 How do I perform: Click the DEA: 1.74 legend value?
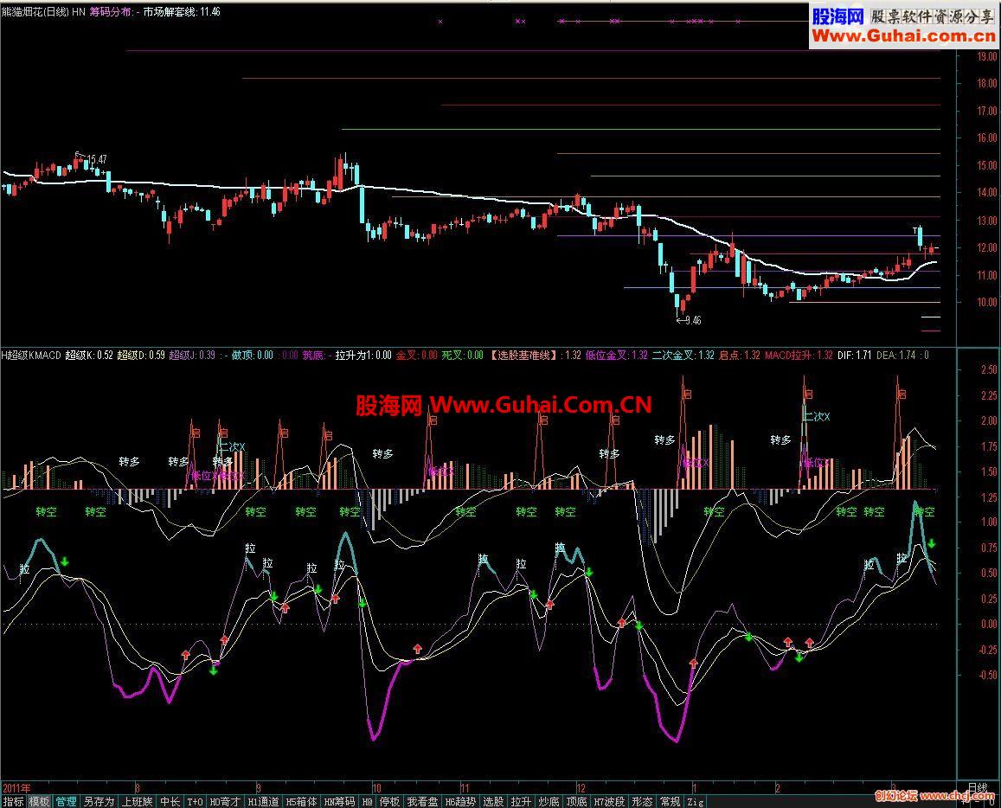[x=897, y=355]
